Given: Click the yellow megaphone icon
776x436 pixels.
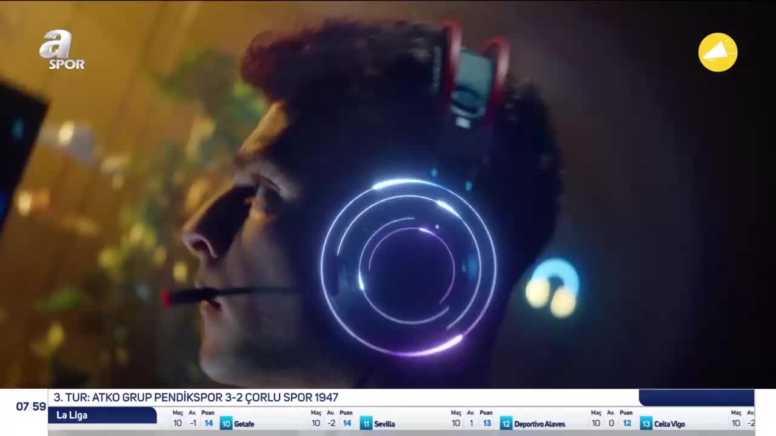Looking at the screenshot, I should coord(717,52).
